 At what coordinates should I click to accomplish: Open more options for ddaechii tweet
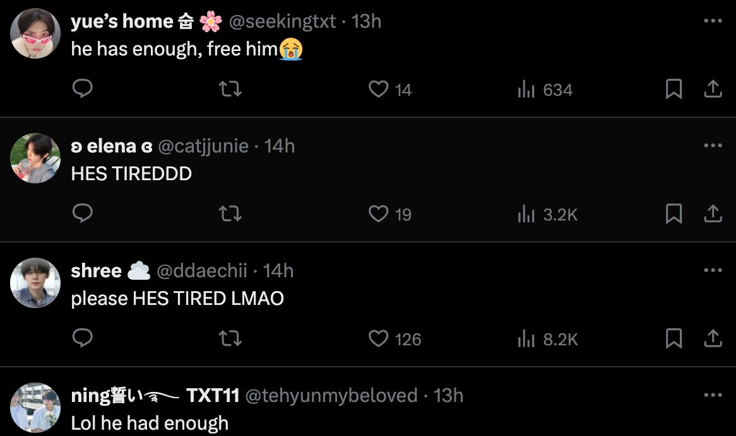[713, 270]
